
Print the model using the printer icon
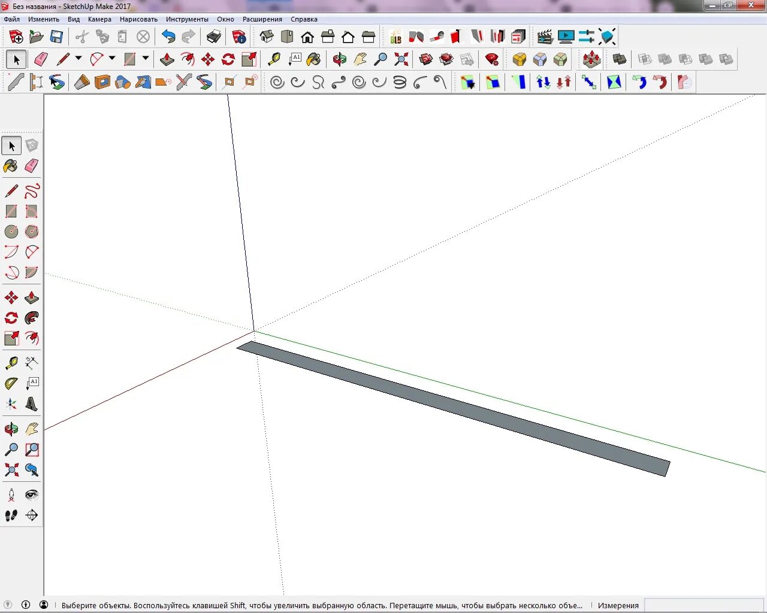(213, 37)
